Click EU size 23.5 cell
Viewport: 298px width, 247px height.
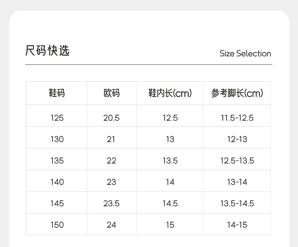tap(111, 204)
